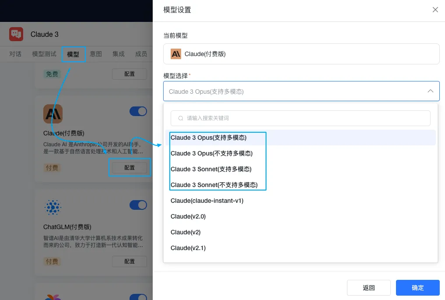The width and height of the screenshot is (445, 300).
Task: Switch to the 对话 tab
Action: [15, 54]
